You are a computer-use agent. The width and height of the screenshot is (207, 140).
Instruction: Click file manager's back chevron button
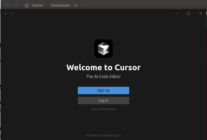pyautogui.click(x=7, y=5)
